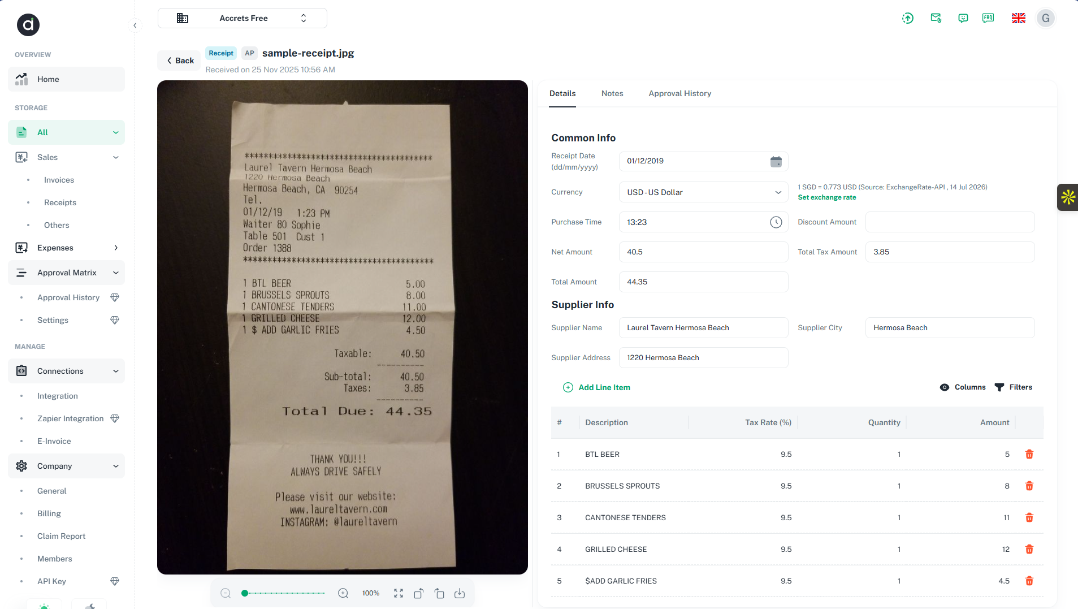Viewport: 1078px width, 609px height.
Task: Expand the Expenses sidebar section
Action: 67,248
